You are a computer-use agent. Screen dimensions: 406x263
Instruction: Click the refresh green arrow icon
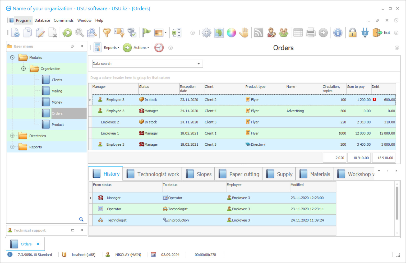pos(67,33)
